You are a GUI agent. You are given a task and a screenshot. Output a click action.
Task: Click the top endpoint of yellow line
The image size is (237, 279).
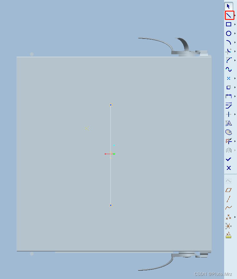click(x=111, y=105)
